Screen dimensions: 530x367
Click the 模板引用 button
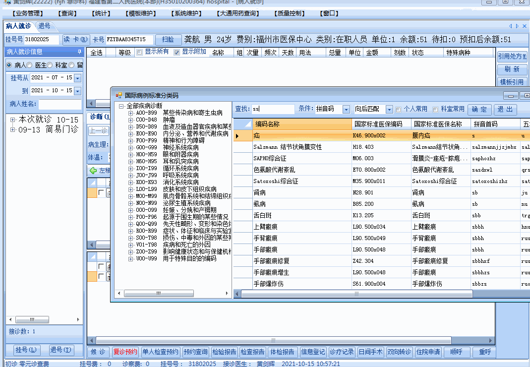512,82
